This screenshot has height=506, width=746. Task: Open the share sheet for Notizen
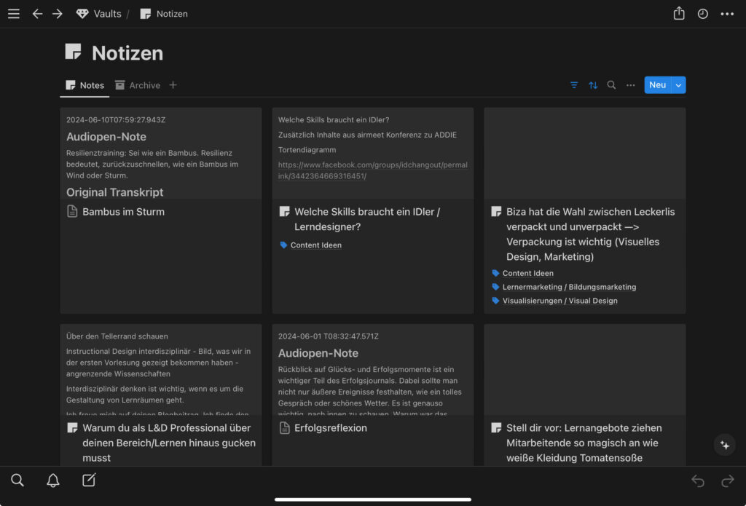coord(678,13)
